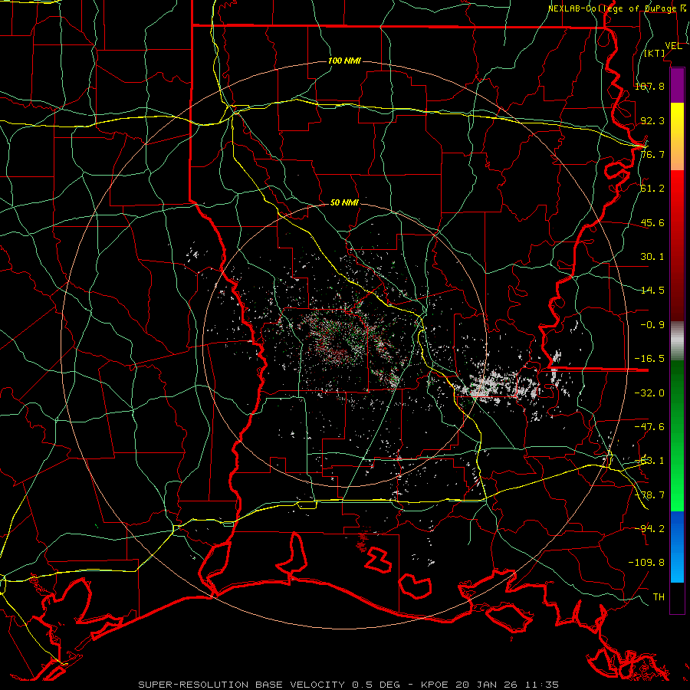Click the KT units label
Viewport: 690px width, 690px height.
655,53
